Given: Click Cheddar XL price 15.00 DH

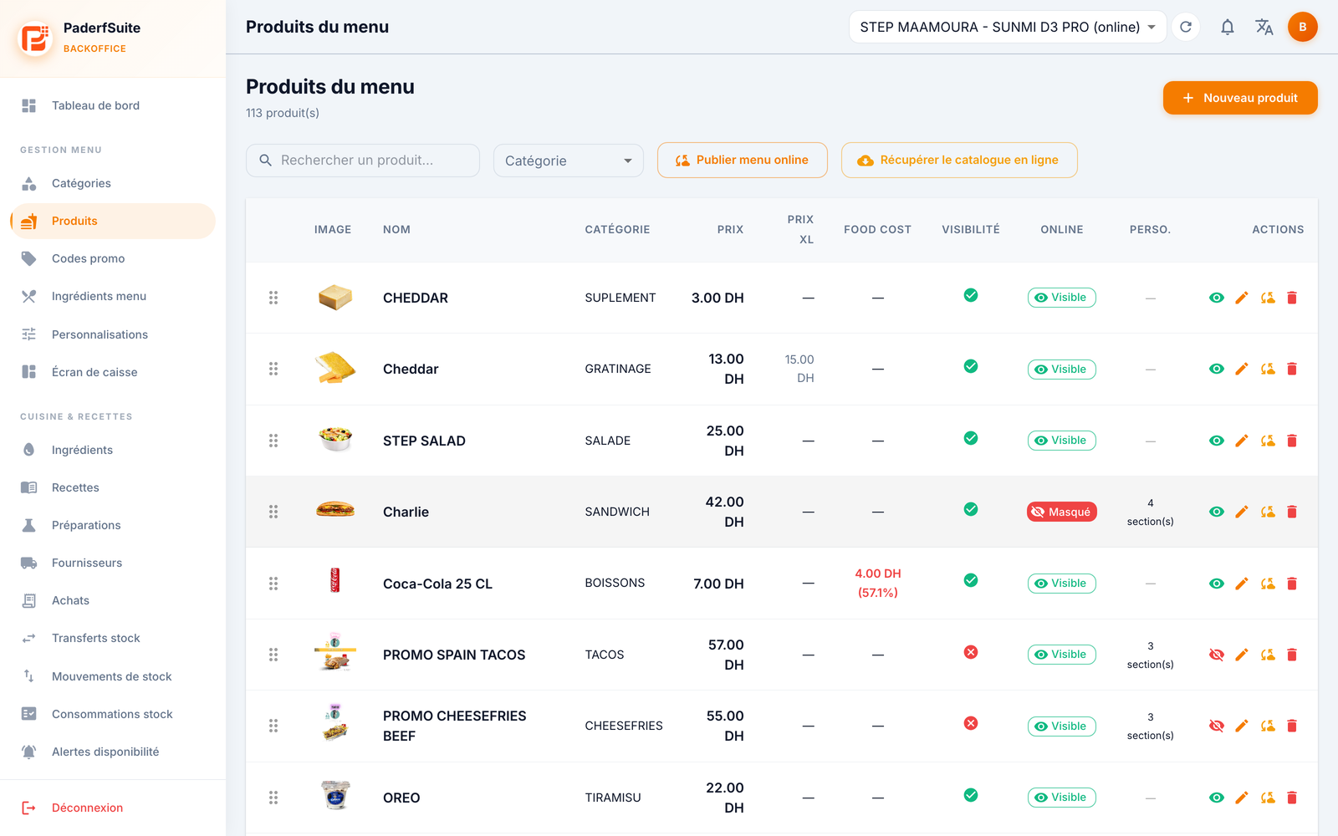Looking at the screenshot, I should 799,369.
